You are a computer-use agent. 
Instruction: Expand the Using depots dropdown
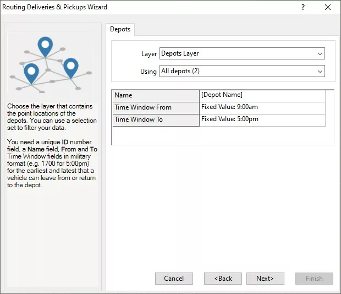pyautogui.click(x=241, y=72)
